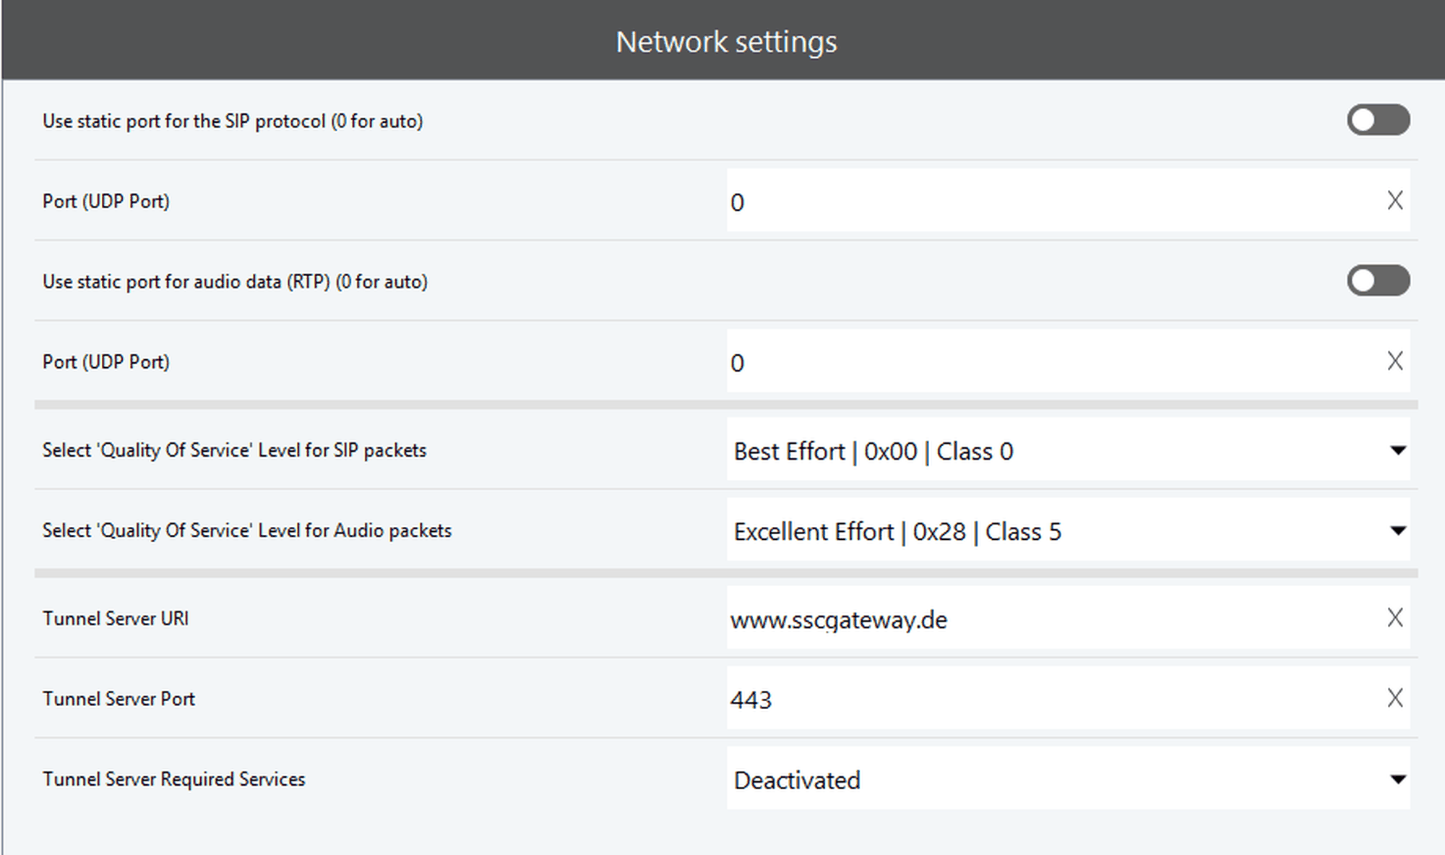The width and height of the screenshot is (1445, 855).
Task: Edit the www.sscgateway.de URI field
Action: pos(1048,619)
